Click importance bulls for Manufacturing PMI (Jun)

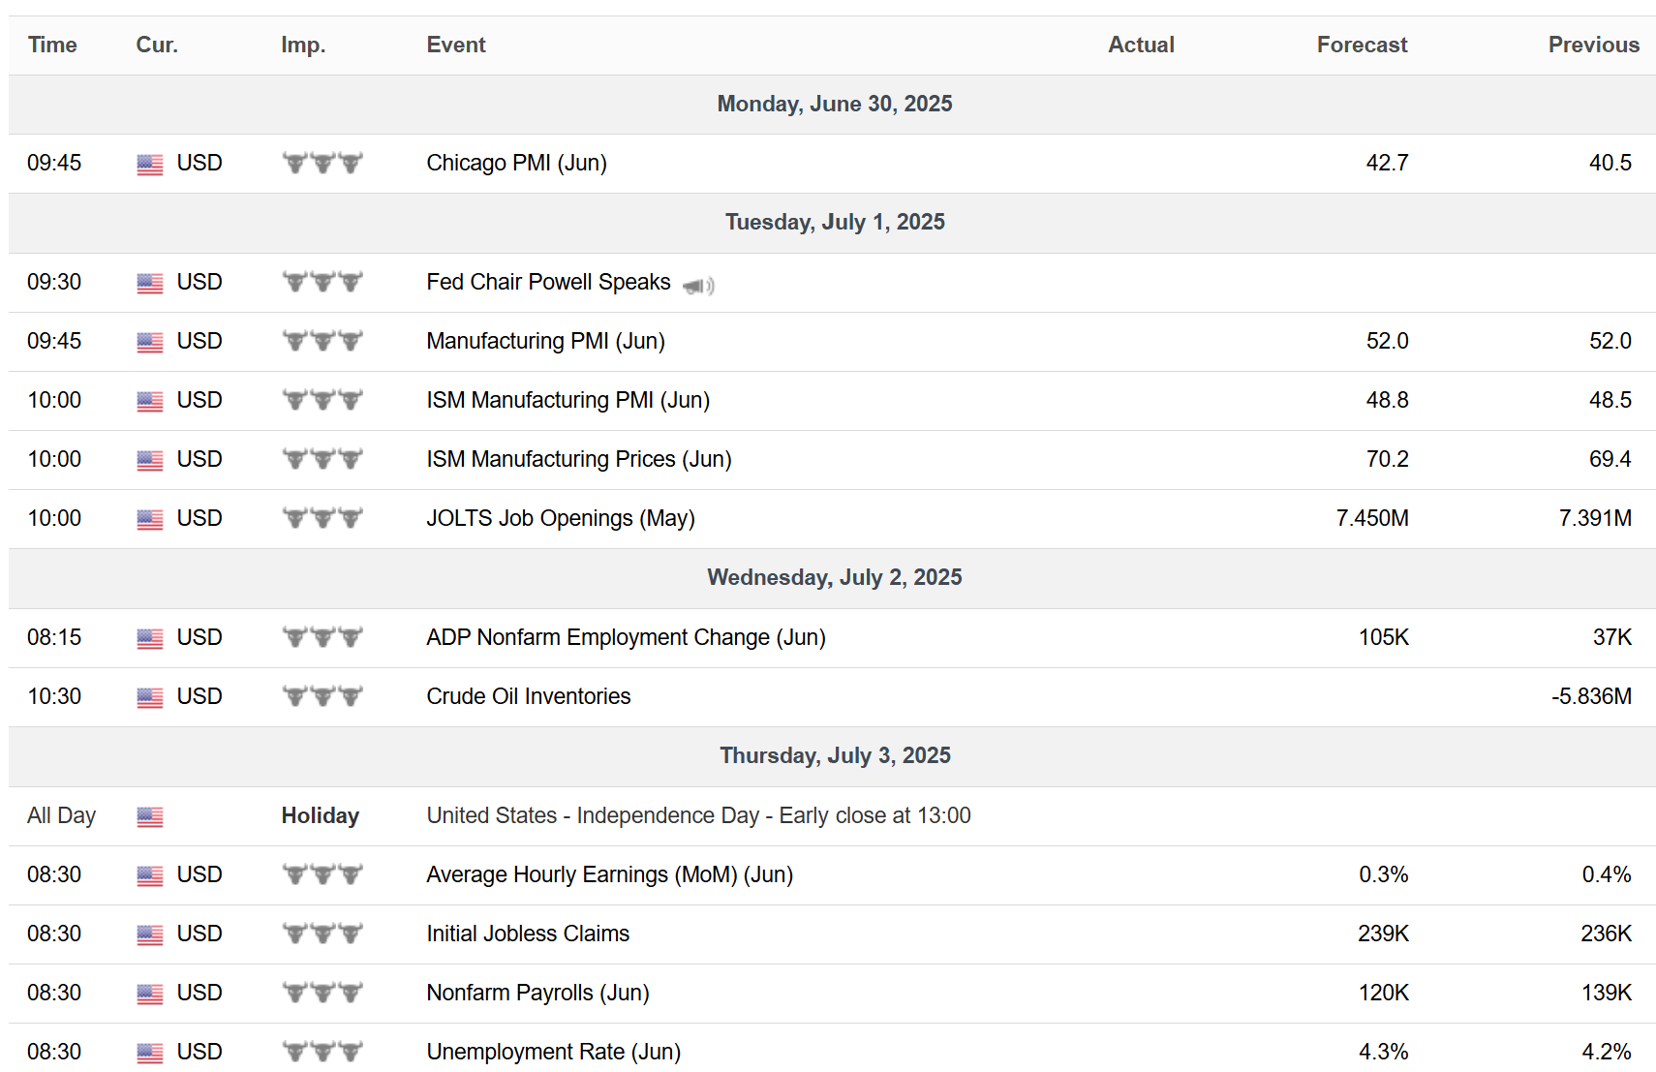322,341
